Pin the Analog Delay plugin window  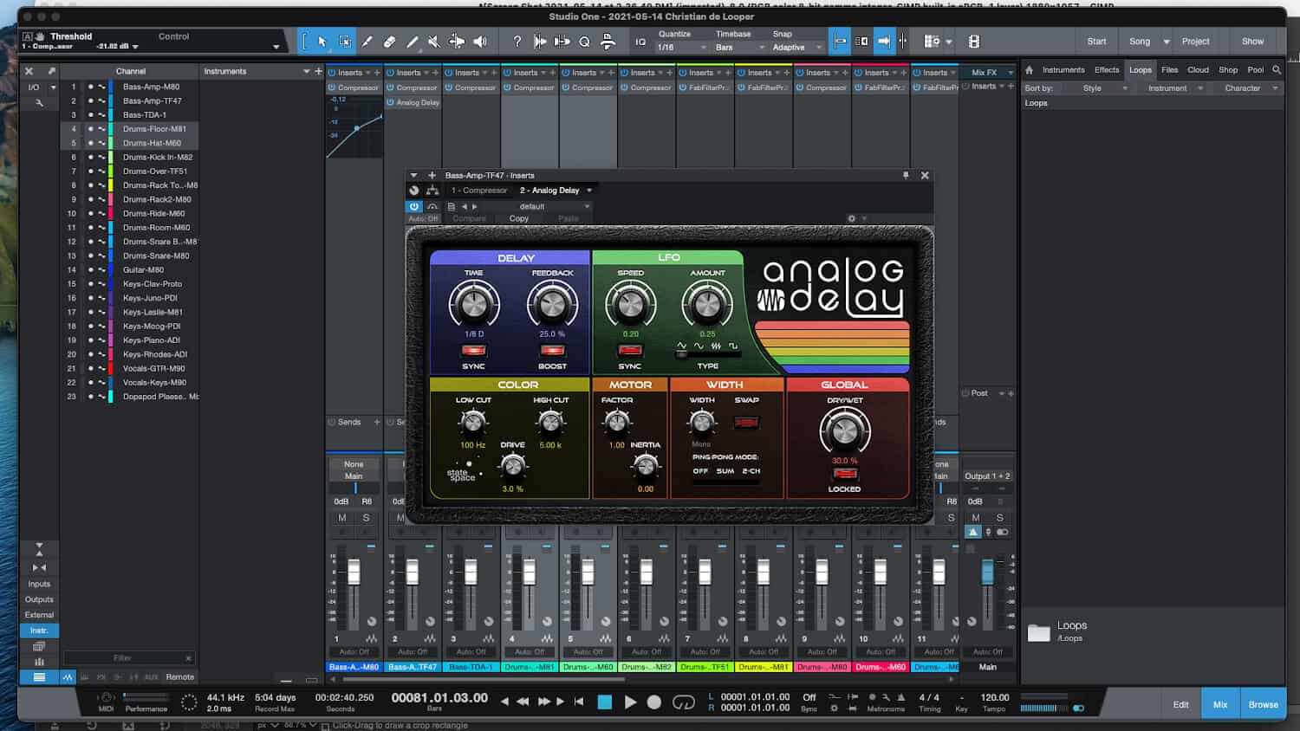[906, 175]
